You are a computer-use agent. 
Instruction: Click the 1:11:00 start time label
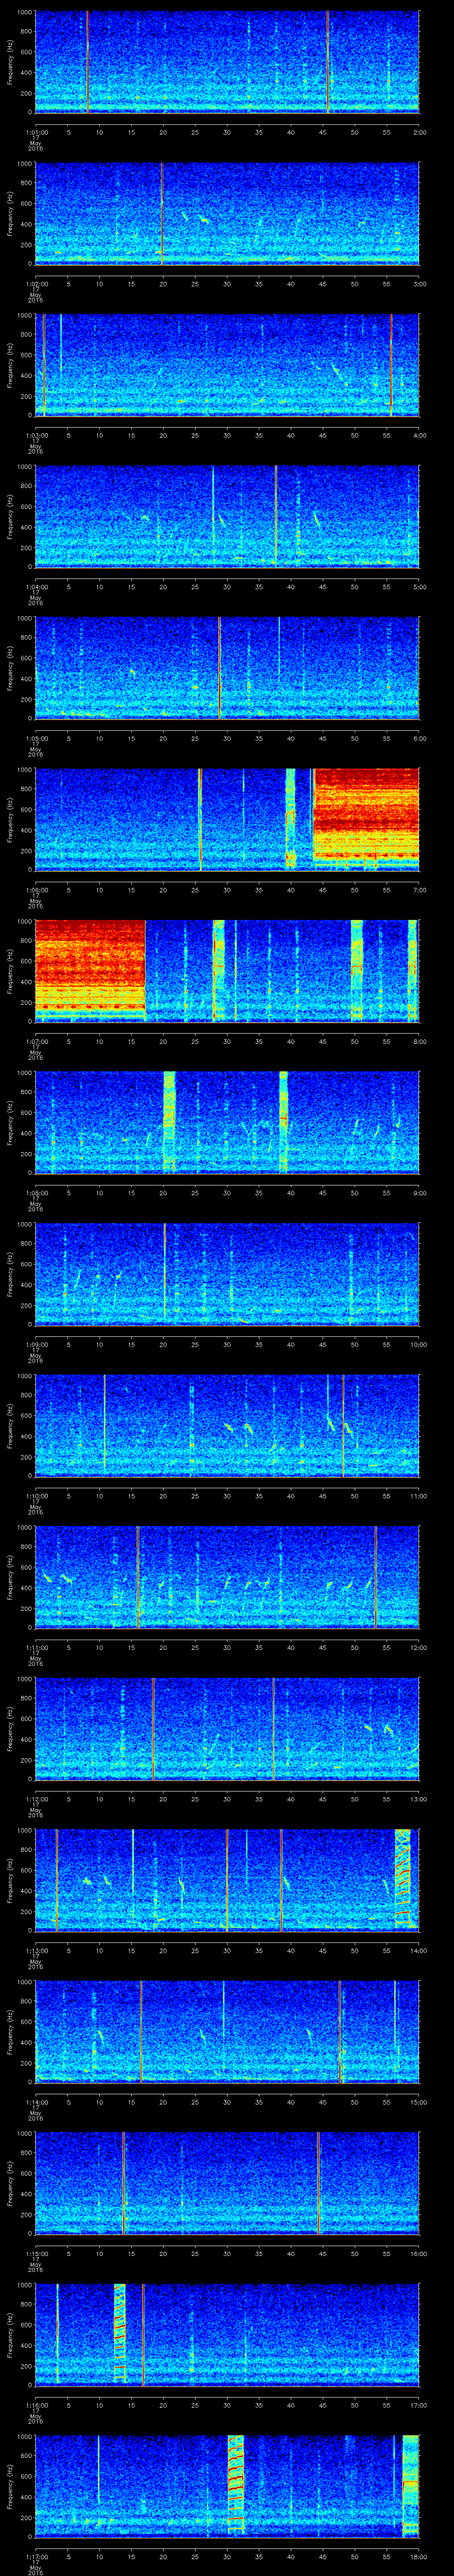(x=36, y=1647)
